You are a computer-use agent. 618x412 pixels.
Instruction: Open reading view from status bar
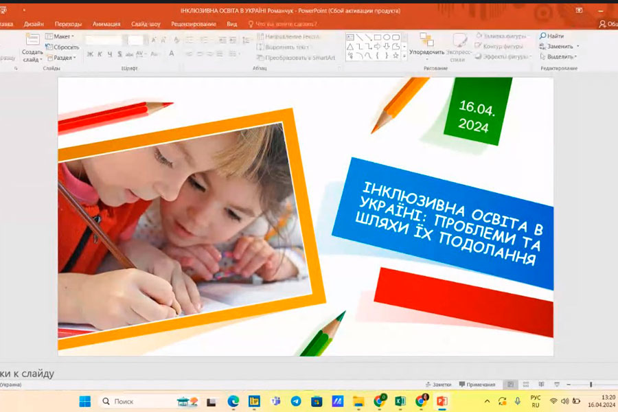(541, 385)
